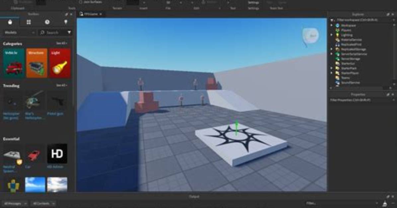Toggle Join Surfaces option
Screen dimensions: 397x208
pyautogui.click(x=90, y=2)
